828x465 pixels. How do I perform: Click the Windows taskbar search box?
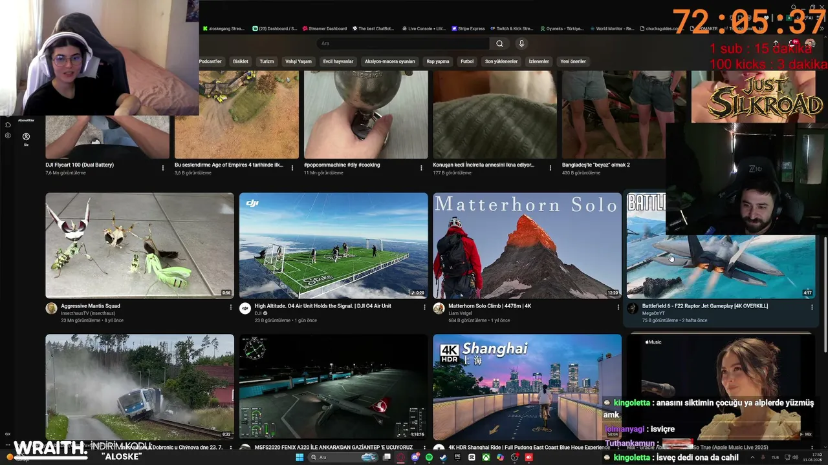click(x=344, y=457)
